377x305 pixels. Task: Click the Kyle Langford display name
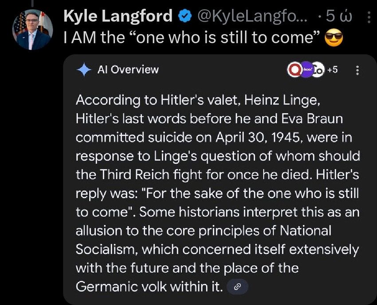click(x=118, y=16)
